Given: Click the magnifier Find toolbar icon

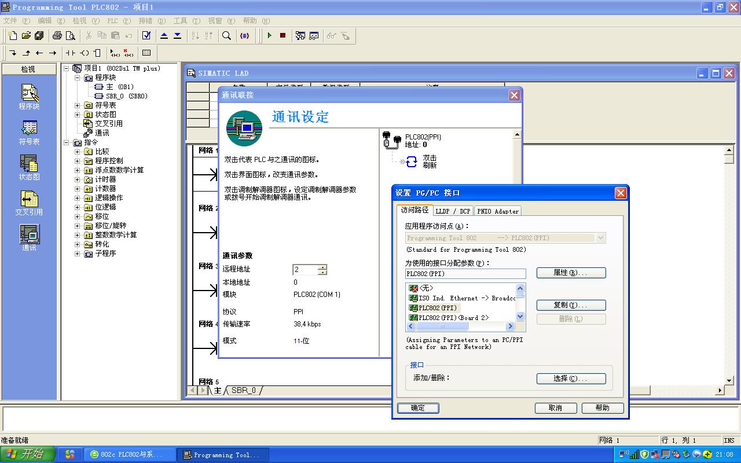Looking at the screenshot, I should (227, 36).
